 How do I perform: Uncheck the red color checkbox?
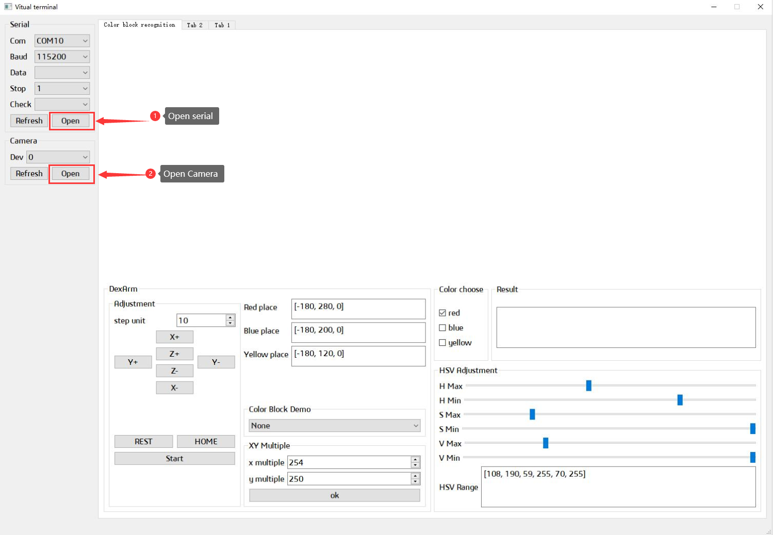442,313
